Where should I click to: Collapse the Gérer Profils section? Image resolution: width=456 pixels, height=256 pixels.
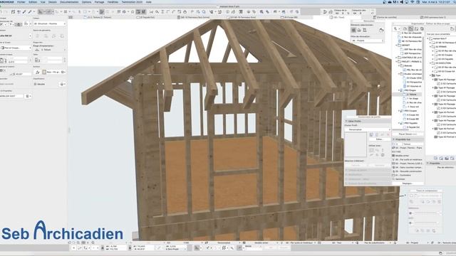point(346,121)
